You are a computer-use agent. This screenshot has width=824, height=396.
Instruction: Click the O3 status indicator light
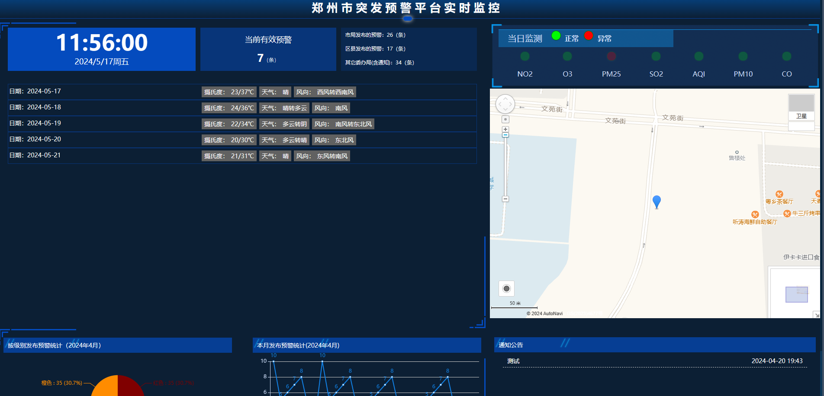[567, 56]
